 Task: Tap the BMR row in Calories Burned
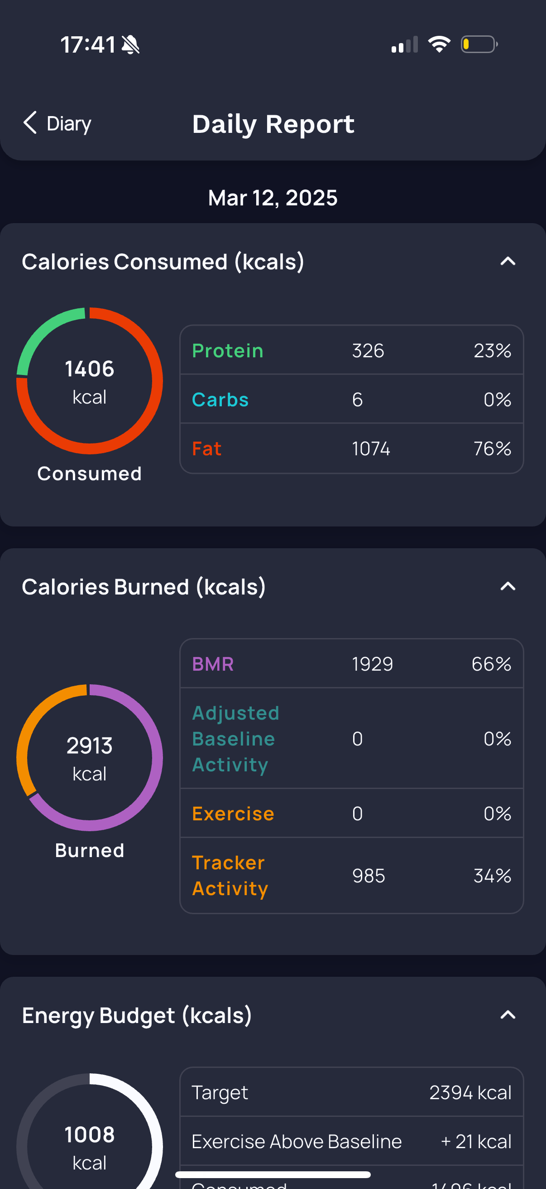352,664
